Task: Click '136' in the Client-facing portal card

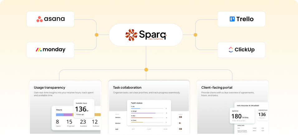Action: click(x=262, y=114)
